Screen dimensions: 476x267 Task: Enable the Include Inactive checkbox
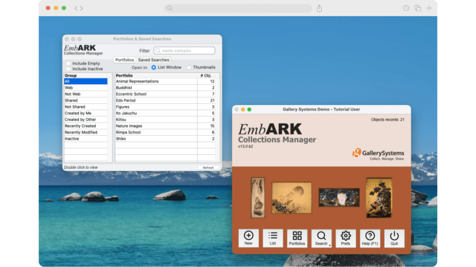[68, 69]
